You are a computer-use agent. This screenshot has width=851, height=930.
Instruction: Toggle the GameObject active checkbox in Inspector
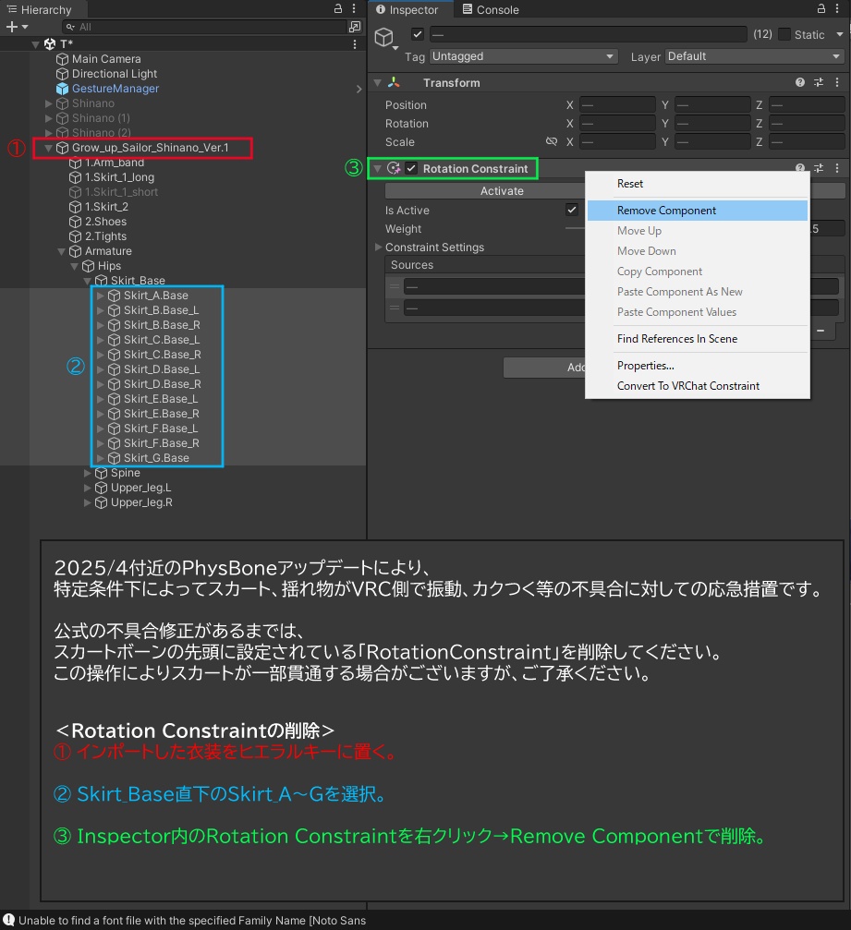415,34
